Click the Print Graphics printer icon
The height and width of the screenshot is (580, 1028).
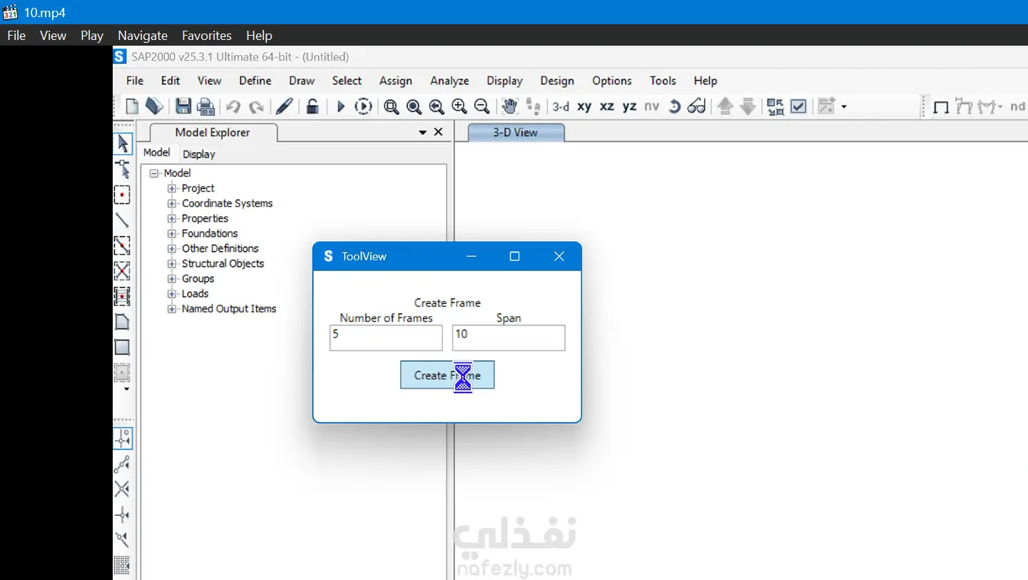(x=206, y=106)
